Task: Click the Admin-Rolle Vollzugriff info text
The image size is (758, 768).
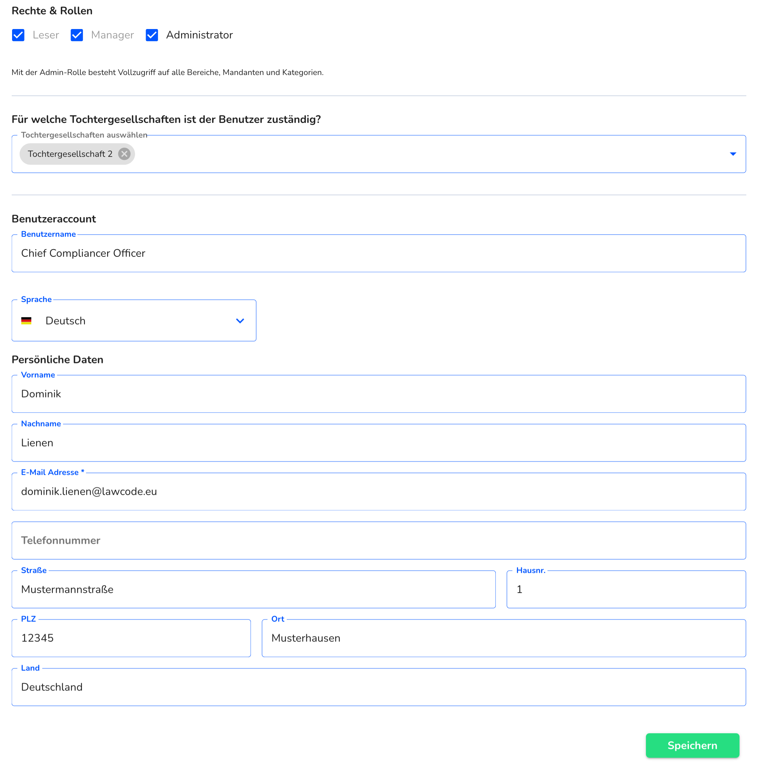Action: (168, 72)
